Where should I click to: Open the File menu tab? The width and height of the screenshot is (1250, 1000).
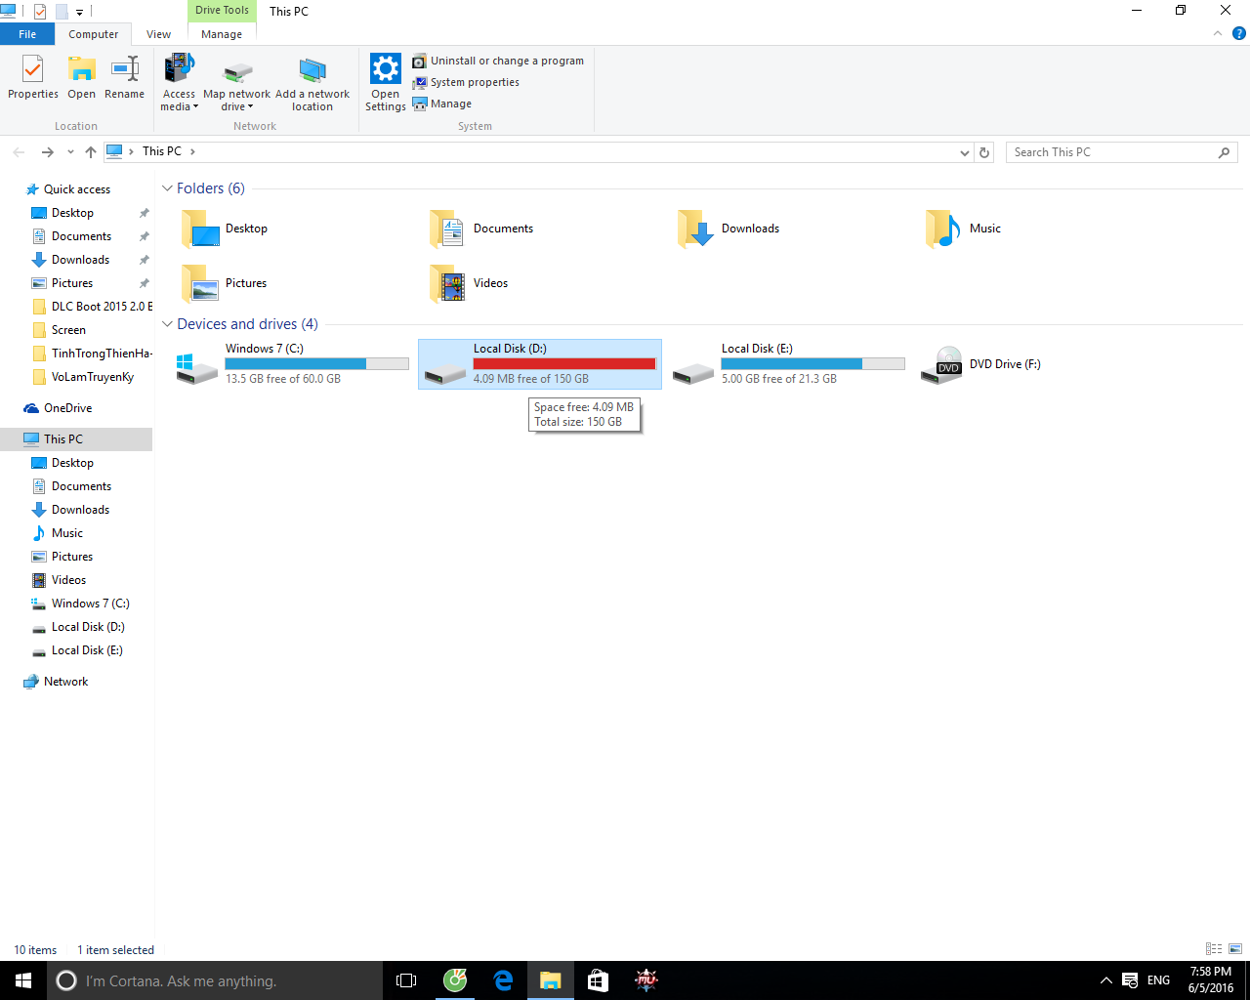coord(27,34)
